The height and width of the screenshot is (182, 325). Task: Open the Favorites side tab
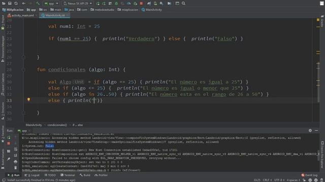coord(3,134)
